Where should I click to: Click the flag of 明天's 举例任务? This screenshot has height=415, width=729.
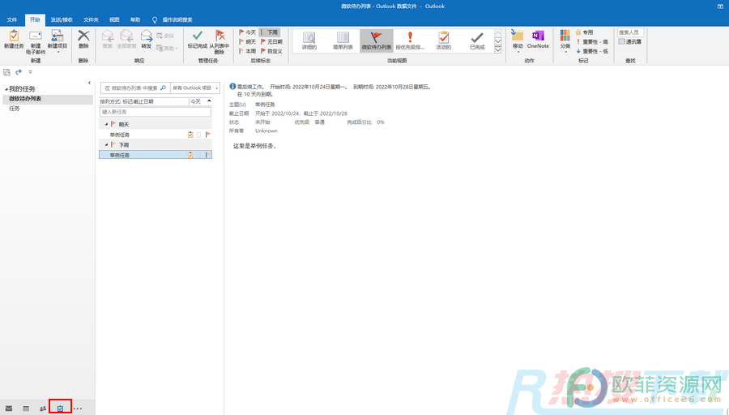coord(208,135)
